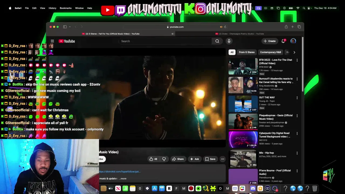Open the YouTube account avatar menu
Screen dimensions: 345x194
293,41
